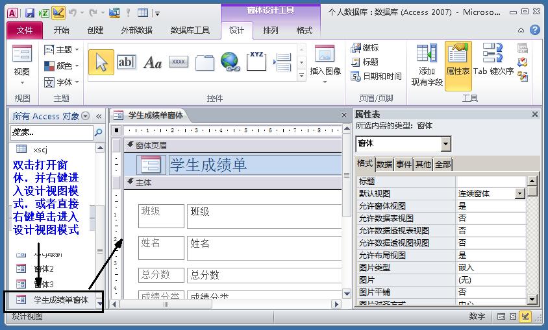Click the 徽标 (Logo) button
The height and width of the screenshot is (330, 548).
(365, 47)
